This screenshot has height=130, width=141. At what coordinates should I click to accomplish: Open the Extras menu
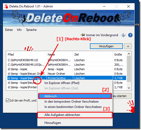(x=9, y=30)
